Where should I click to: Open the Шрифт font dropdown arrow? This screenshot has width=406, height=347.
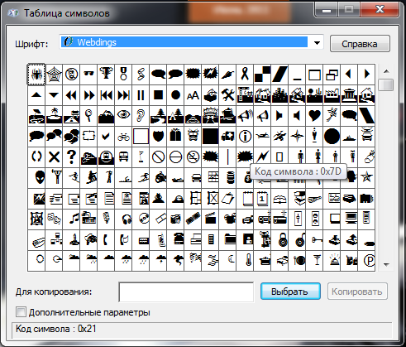pos(317,43)
